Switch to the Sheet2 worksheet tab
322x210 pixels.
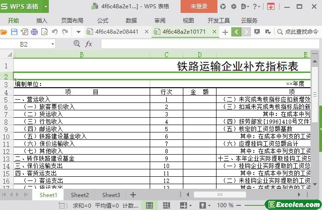point(80,195)
